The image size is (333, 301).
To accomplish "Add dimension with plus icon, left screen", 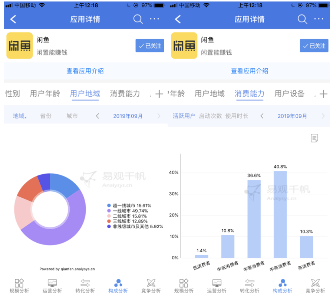I will [159, 94].
